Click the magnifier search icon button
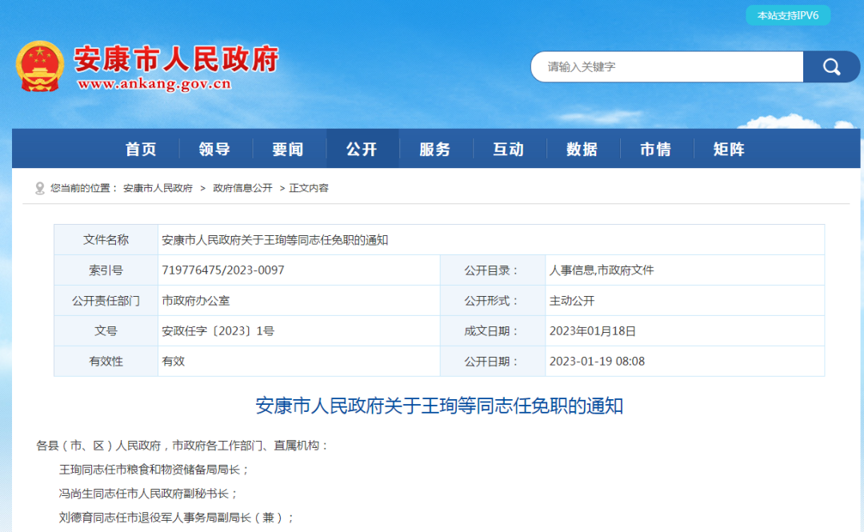The height and width of the screenshot is (532, 864). [831, 67]
